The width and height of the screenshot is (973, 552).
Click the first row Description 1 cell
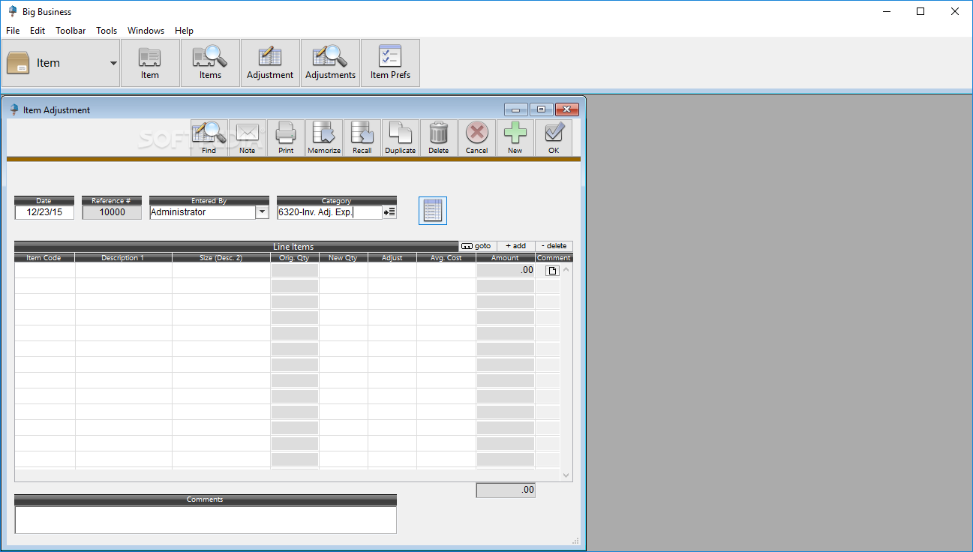(x=124, y=270)
